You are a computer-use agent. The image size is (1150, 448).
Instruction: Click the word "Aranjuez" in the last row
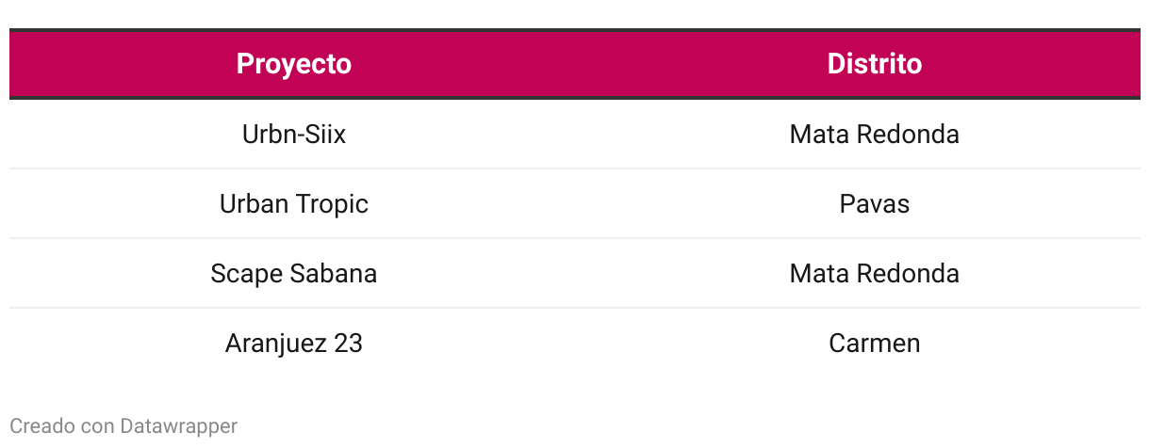275,344
